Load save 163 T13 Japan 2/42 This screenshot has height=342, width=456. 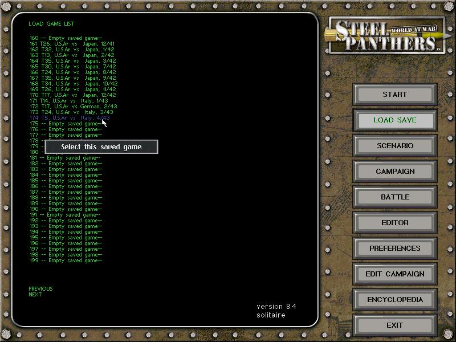click(x=72, y=55)
